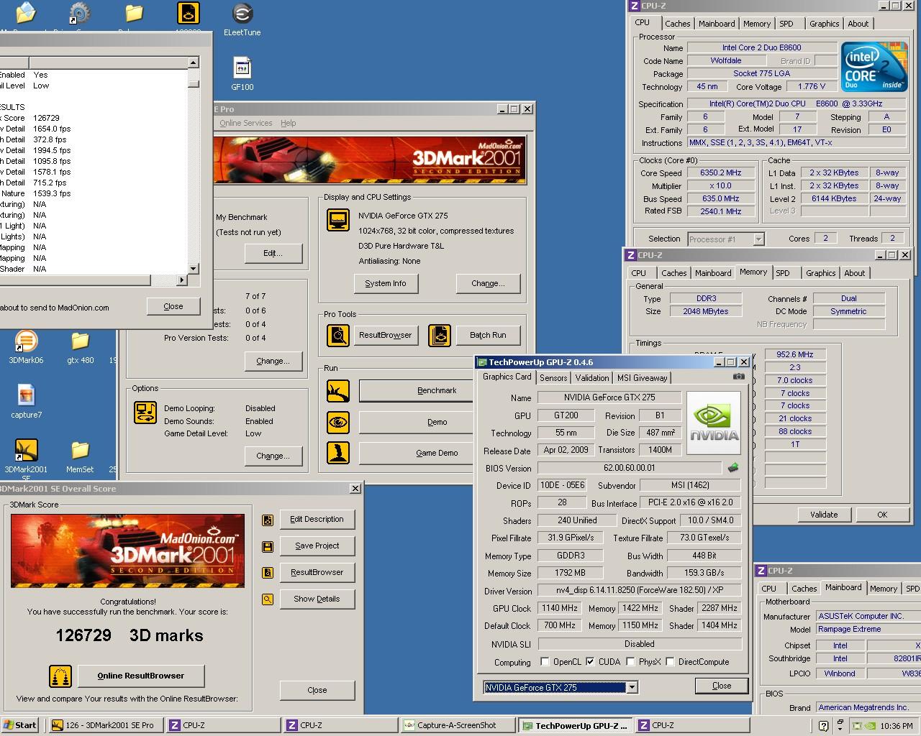Click OK in the CPU-Z Memory window
Viewport: 921px width, 736px height.
[882, 515]
